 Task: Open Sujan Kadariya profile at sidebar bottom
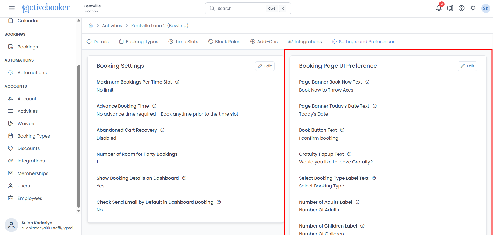coord(41,225)
